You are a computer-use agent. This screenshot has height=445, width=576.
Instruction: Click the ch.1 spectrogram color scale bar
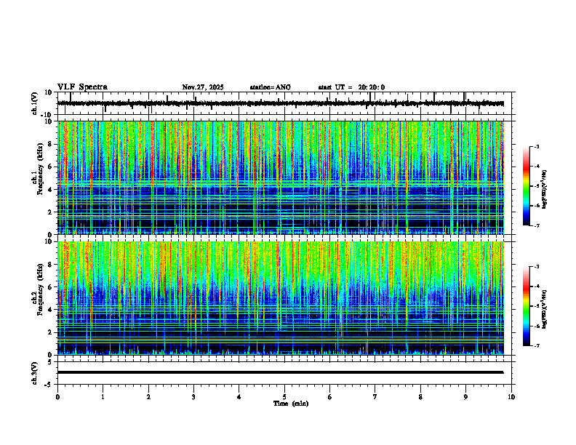click(527, 186)
